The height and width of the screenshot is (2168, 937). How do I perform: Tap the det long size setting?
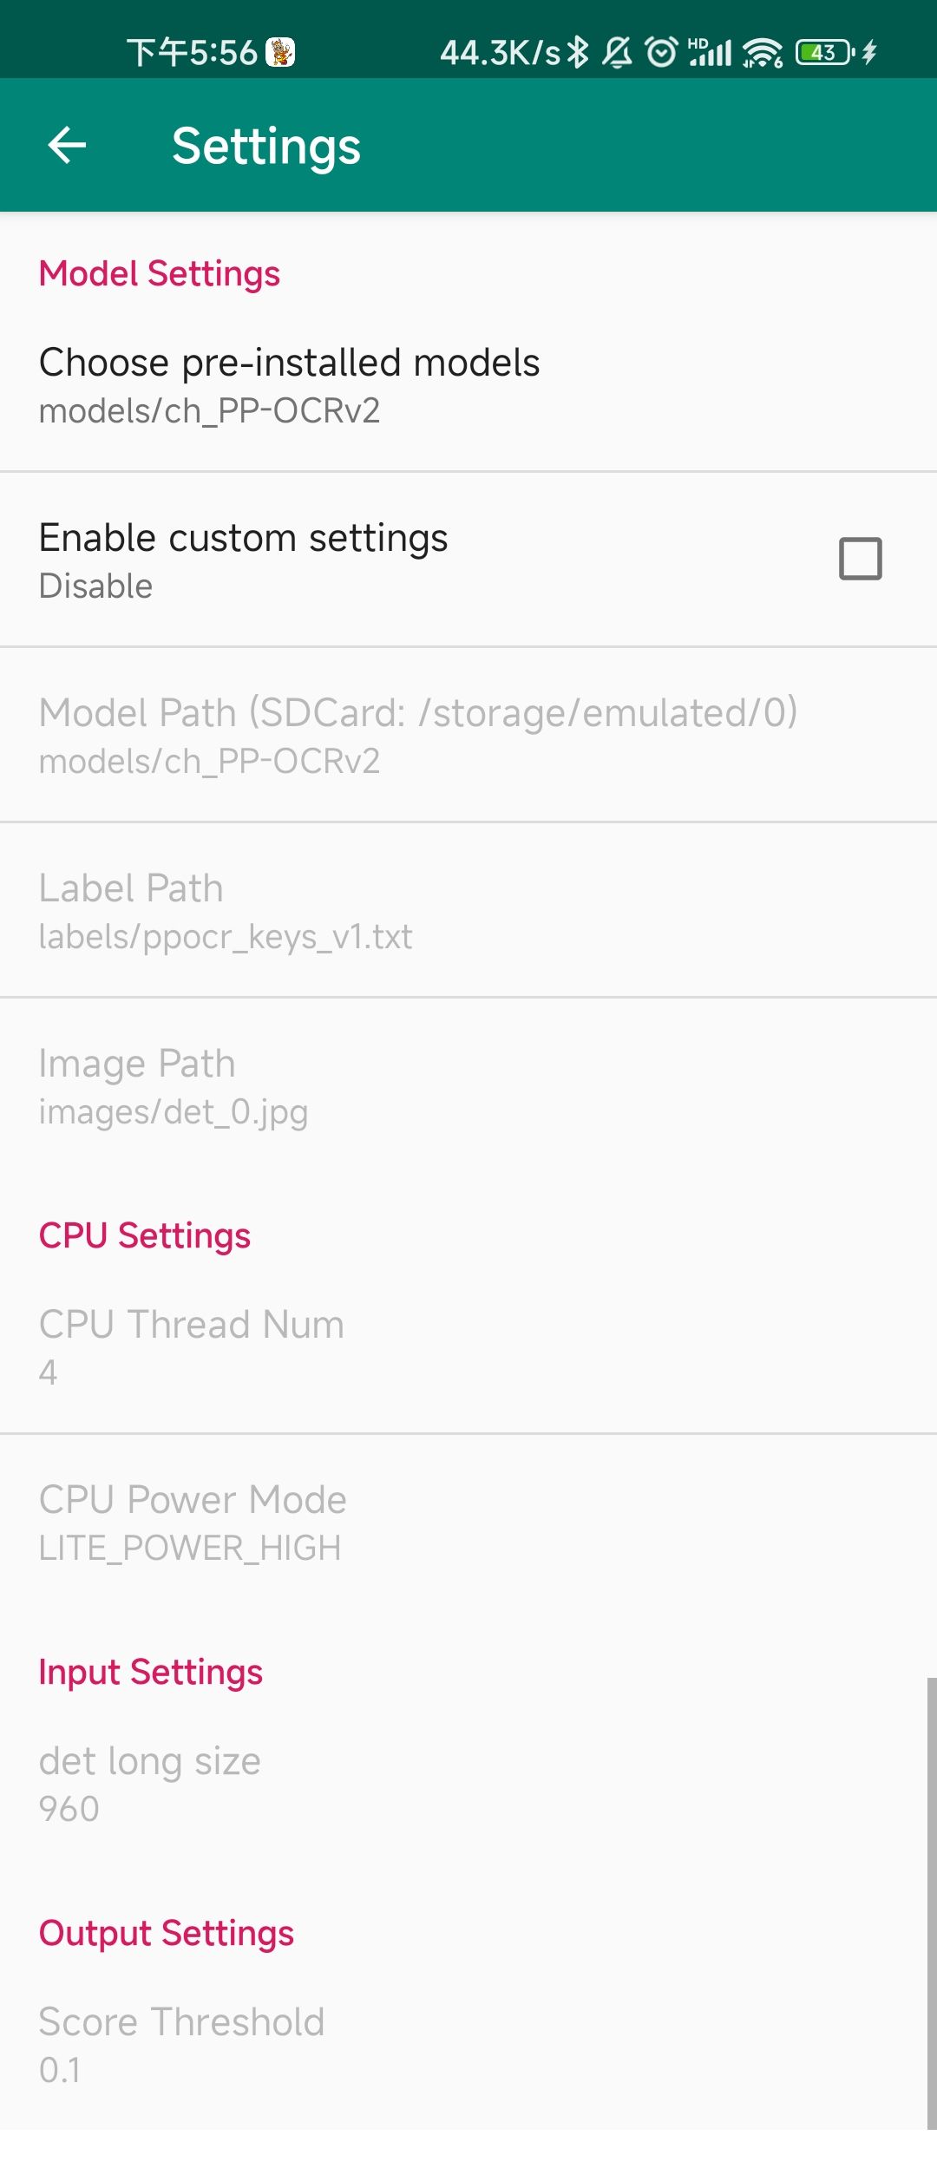pos(150,1783)
